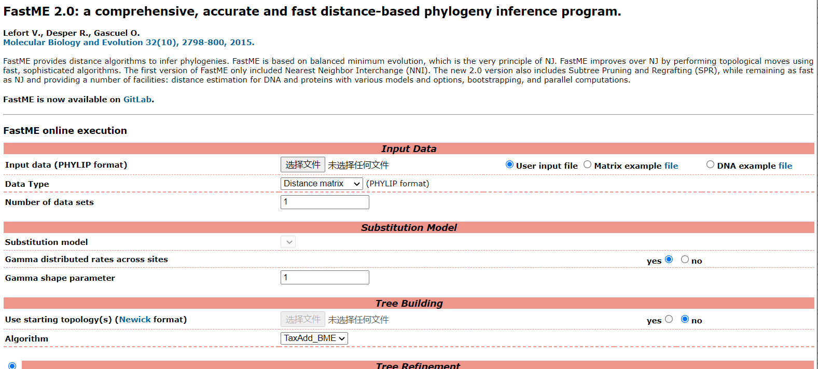The width and height of the screenshot is (818, 369).
Task: Select the User input file radio button
Action: tap(509, 165)
